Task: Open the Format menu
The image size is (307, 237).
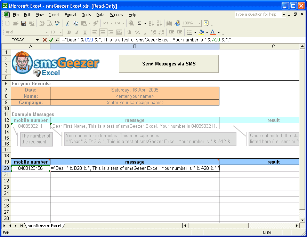Action: coord(71,15)
